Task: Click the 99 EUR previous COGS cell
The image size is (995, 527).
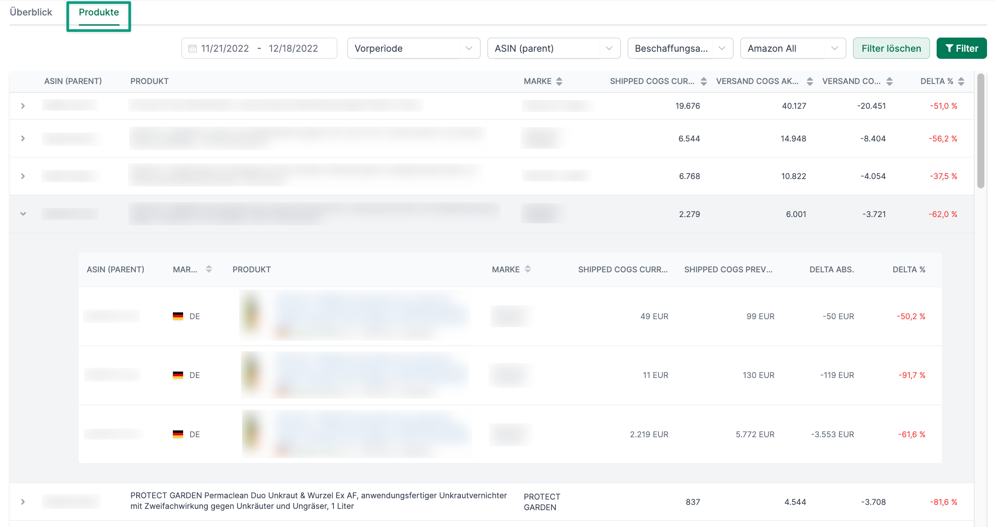Action: pos(761,317)
